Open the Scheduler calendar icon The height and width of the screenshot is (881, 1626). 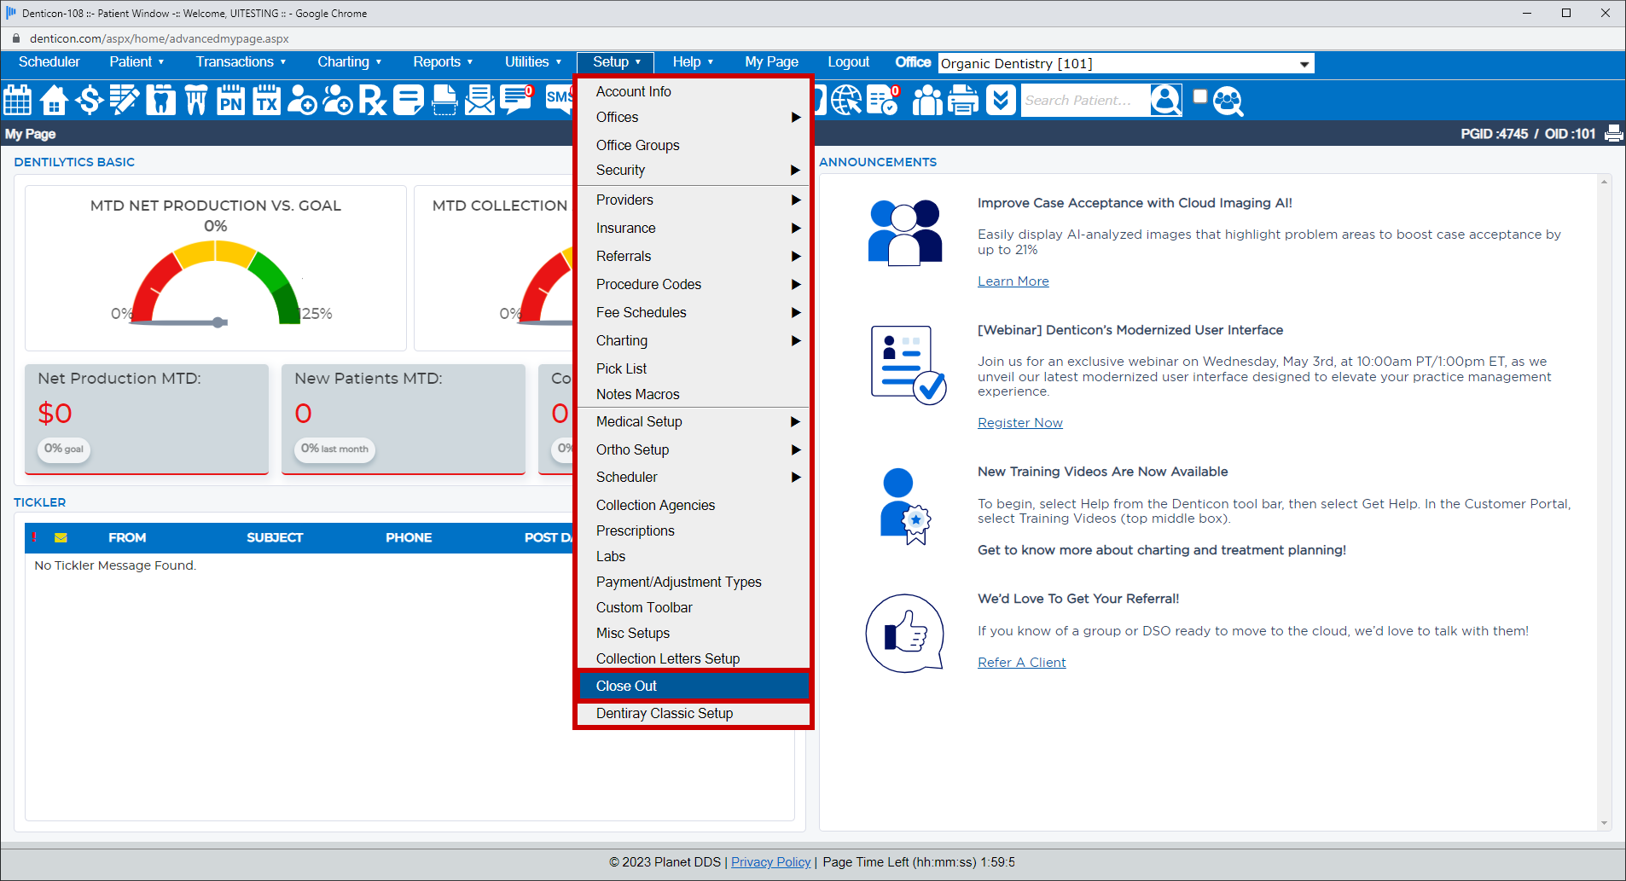tap(17, 100)
